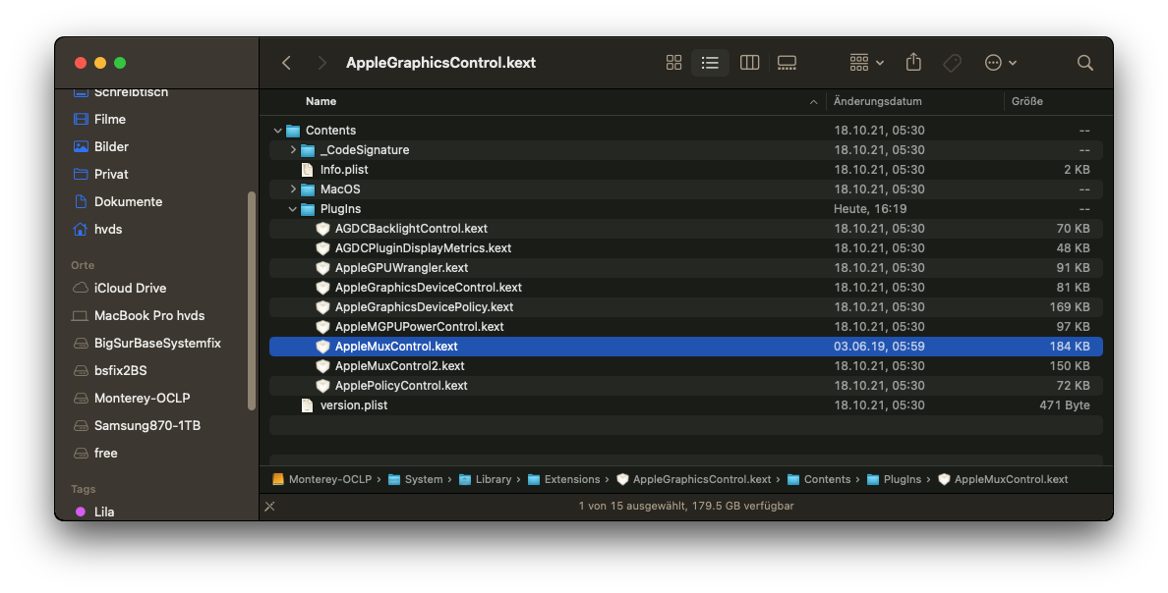The width and height of the screenshot is (1168, 593).
Task: Expand the MacOS folder
Action: 293,189
